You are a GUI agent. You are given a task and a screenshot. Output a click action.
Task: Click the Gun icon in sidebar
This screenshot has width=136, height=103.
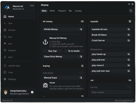click(5, 23)
